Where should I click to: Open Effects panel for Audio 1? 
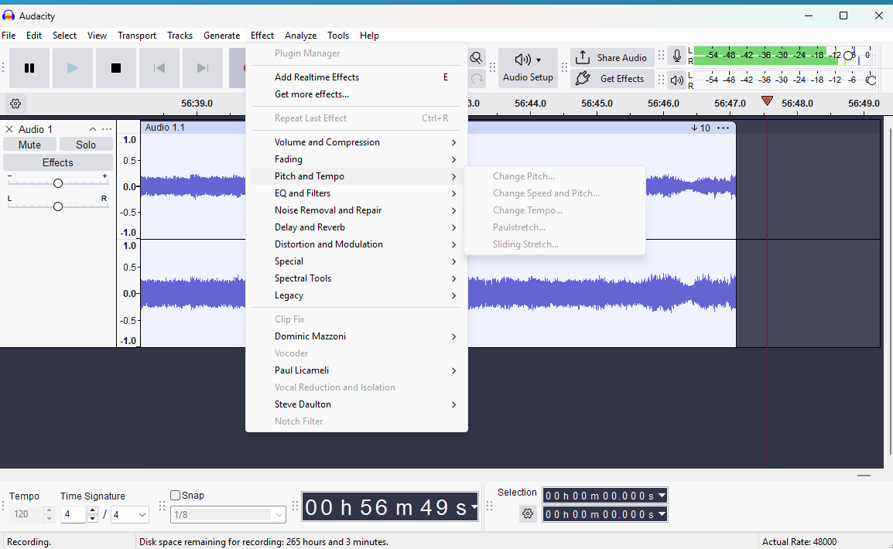(x=58, y=162)
